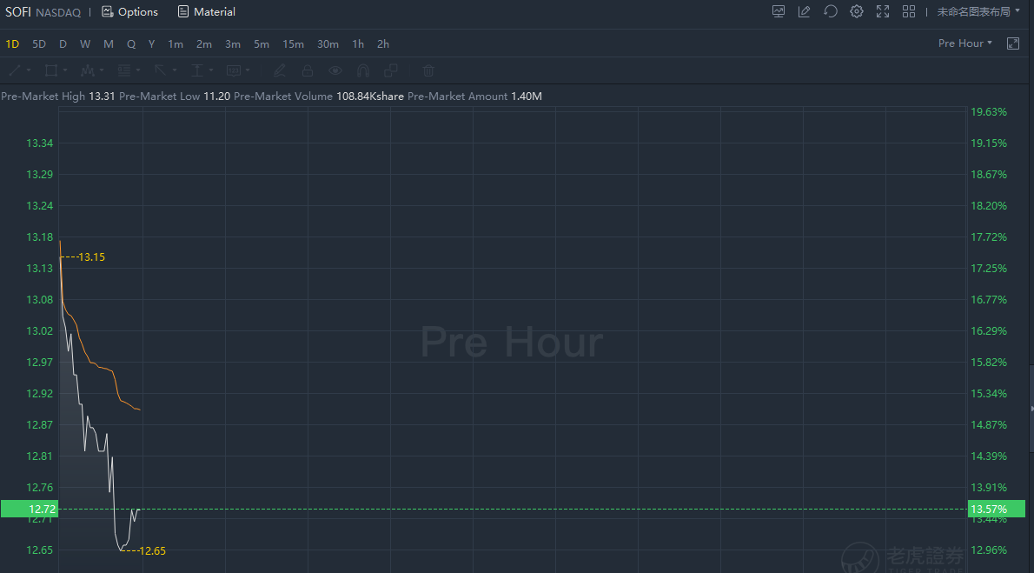Select the 2m interval

point(204,44)
